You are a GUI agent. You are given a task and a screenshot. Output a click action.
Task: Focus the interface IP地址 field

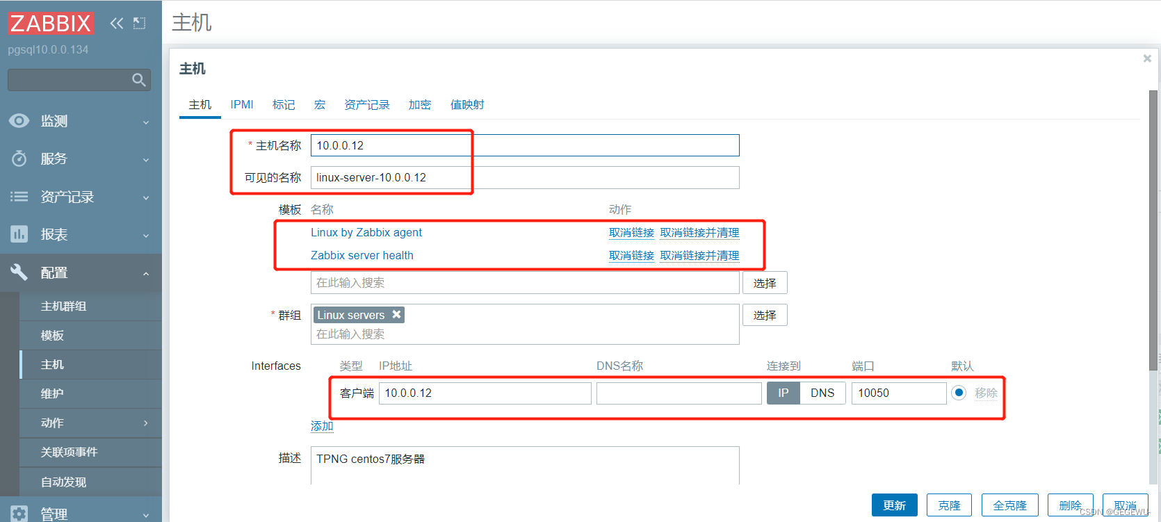click(485, 393)
